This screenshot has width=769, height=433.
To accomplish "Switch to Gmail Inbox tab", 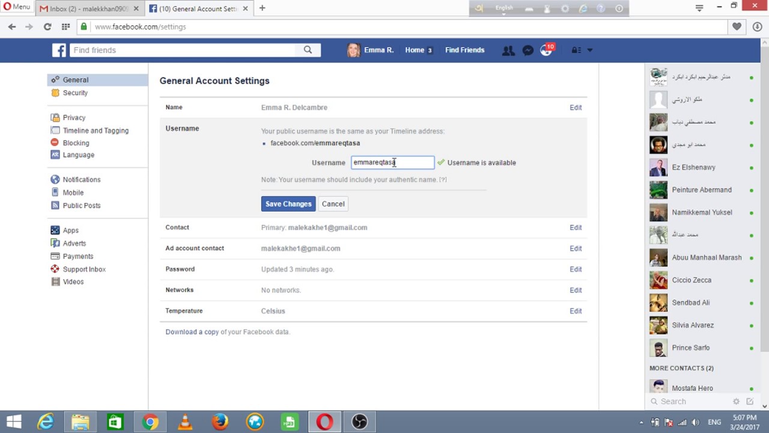I will pos(90,8).
